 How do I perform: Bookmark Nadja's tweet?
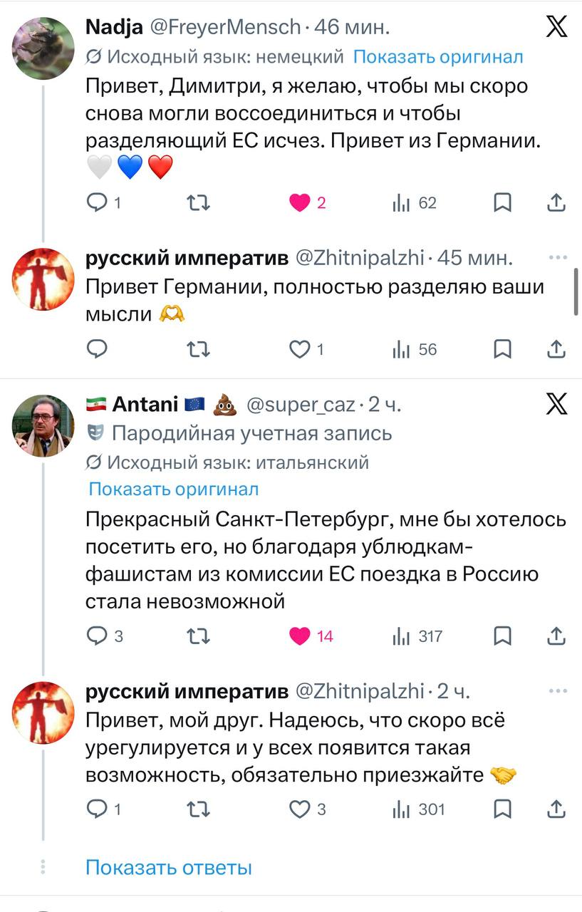coord(503,203)
